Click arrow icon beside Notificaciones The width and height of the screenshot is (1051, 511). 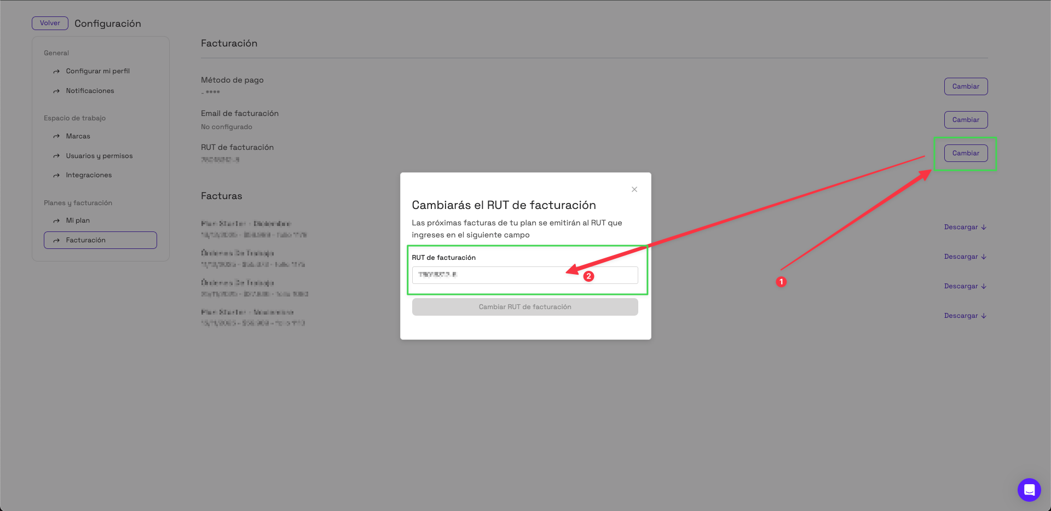pyautogui.click(x=56, y=91)
